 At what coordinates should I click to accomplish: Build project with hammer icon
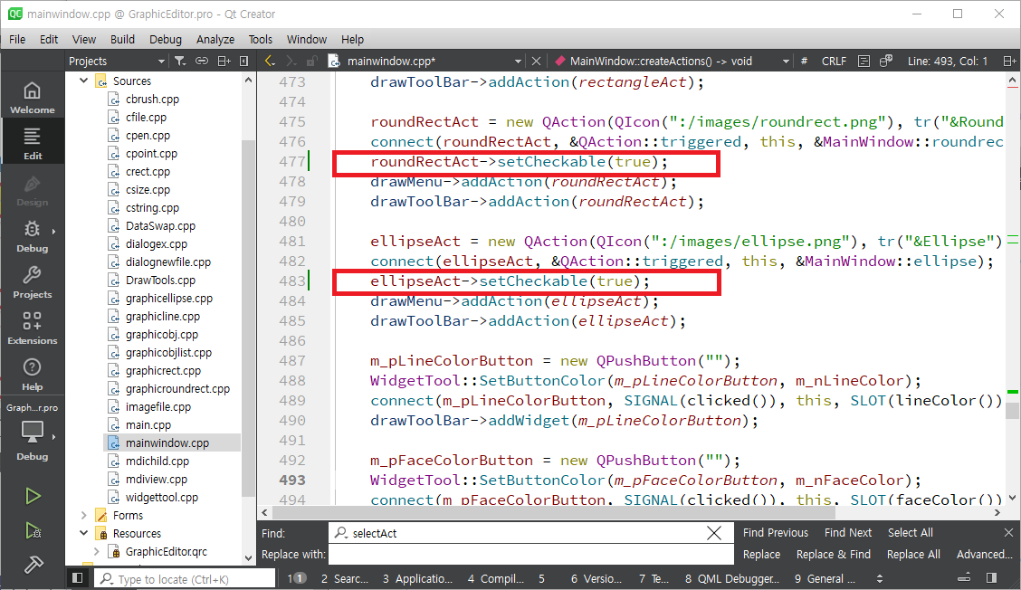click(33, 565)
